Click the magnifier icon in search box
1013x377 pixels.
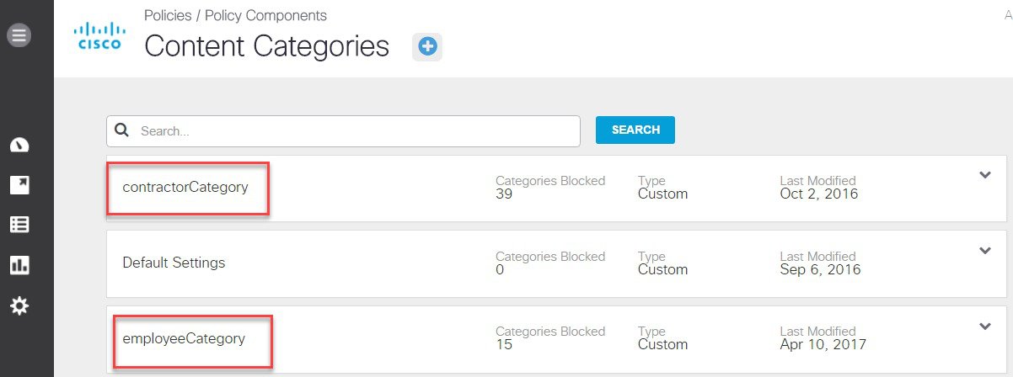click(x=121, y=130)
